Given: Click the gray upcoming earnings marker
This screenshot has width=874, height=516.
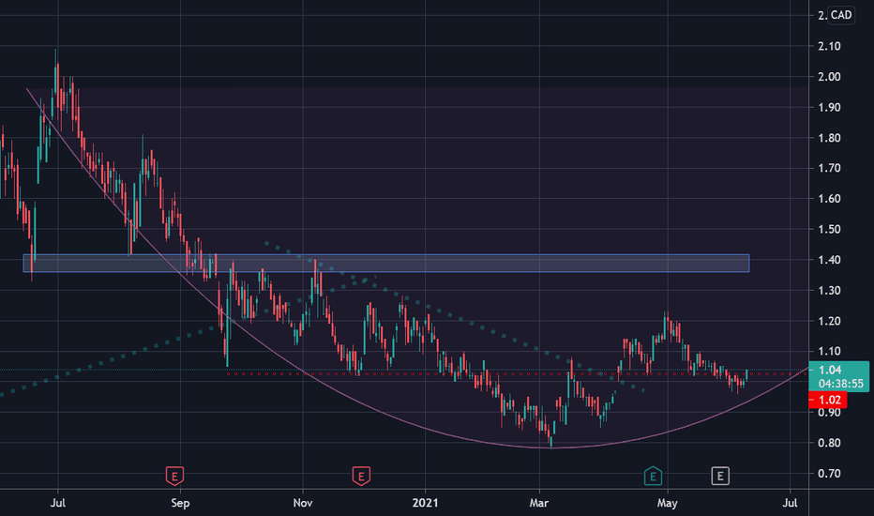Looking at the screenshot, I should [x=720, y=476].
